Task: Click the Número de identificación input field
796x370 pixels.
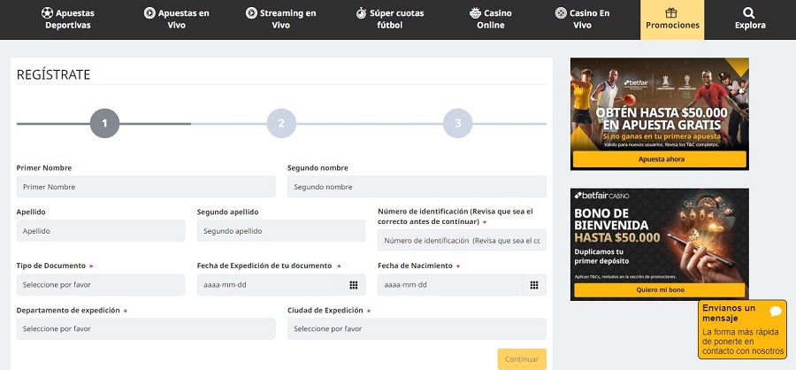Action: point(462,241)
